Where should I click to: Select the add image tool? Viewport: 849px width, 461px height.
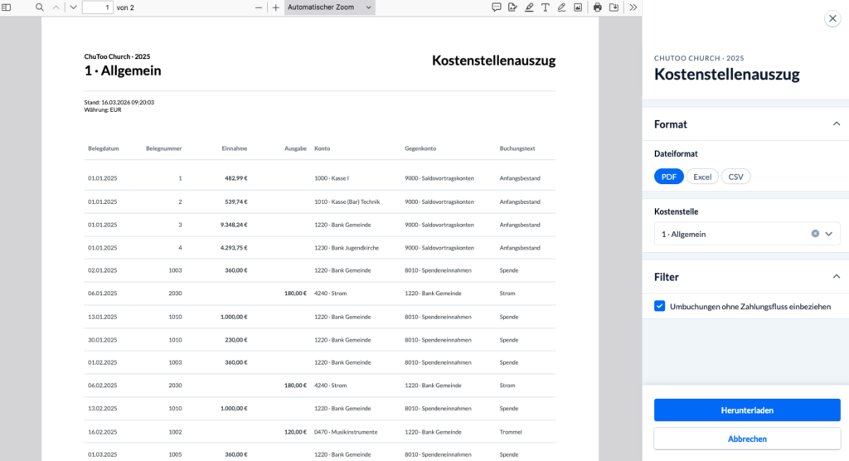point(578,7)
